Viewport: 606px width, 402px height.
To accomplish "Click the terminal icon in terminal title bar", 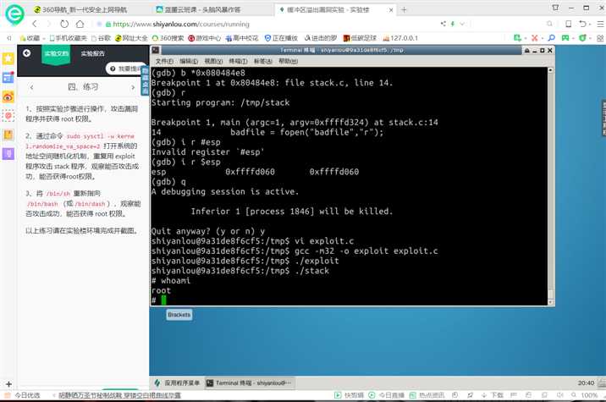I will click(x=156, y=50).
